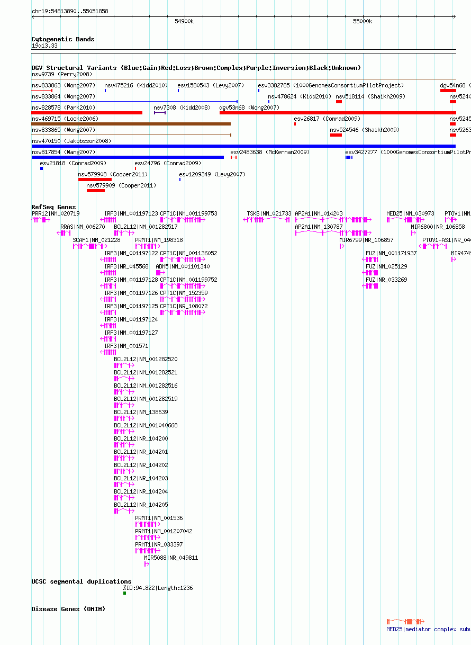471x645 pixels.
Task: Click gene TSKS|NM_021733
Action: pyautogui.click(x=269, y=213)
